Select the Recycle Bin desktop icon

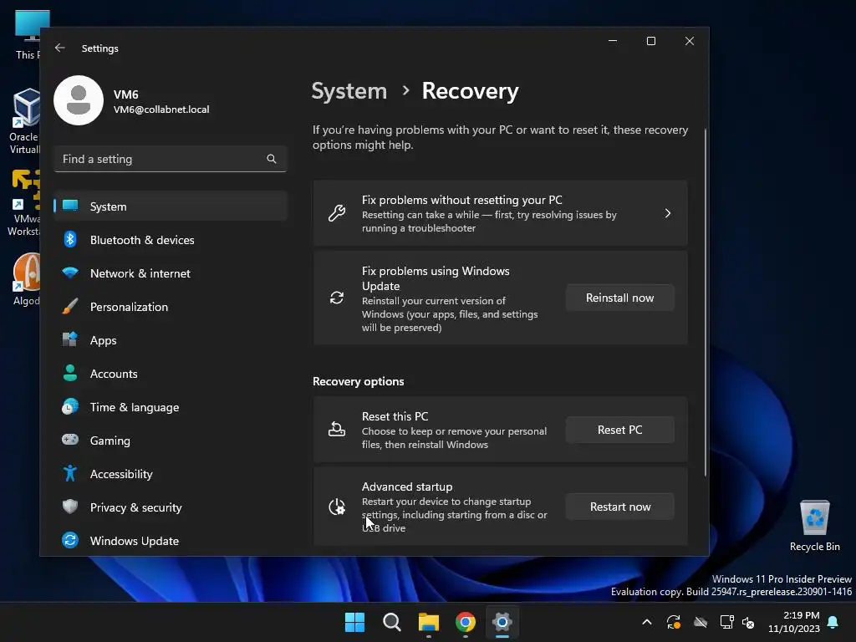point(814,525)
